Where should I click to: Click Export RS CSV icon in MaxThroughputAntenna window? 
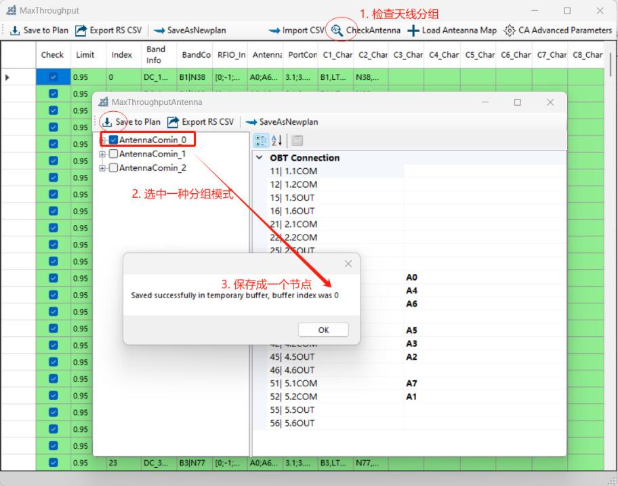173,122
